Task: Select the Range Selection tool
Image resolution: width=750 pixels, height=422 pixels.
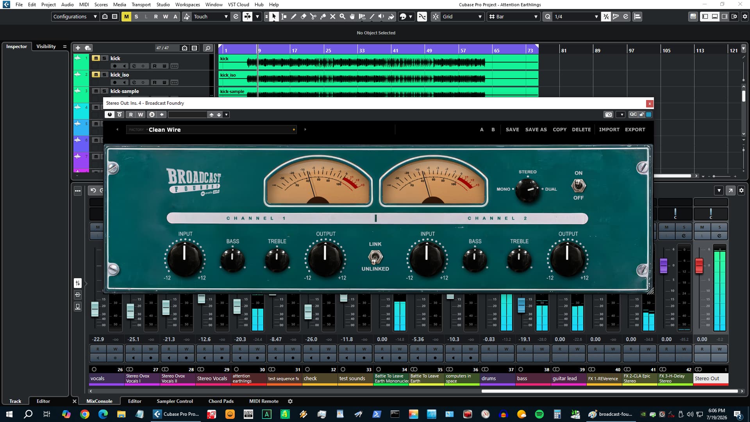Action: 284,16
